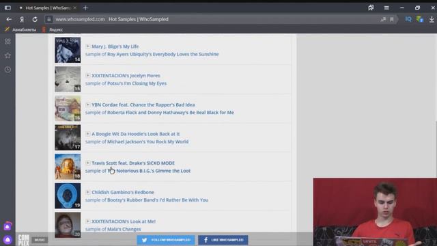Viewport: 437px width, 246px height.
Task: Open XXXTENTACION's Jocelyn Flores link
Action: click(x=126, y=76)
